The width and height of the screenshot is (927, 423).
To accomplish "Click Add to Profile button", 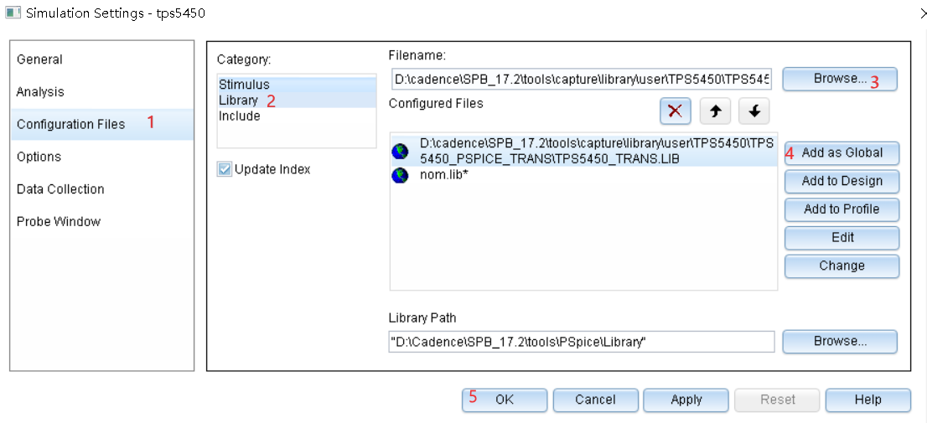I will pyautogui.click(x=842, y=209).
